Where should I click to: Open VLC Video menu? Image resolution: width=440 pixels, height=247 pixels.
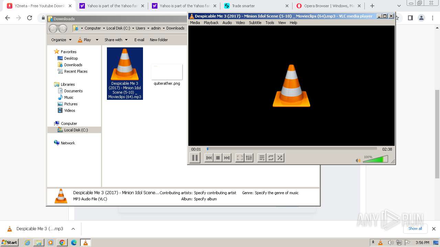(x=240, y=23)
